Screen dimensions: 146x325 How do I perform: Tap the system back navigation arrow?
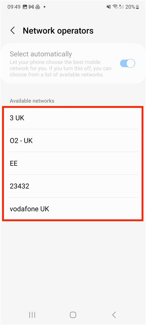click(x=114, y=315)
